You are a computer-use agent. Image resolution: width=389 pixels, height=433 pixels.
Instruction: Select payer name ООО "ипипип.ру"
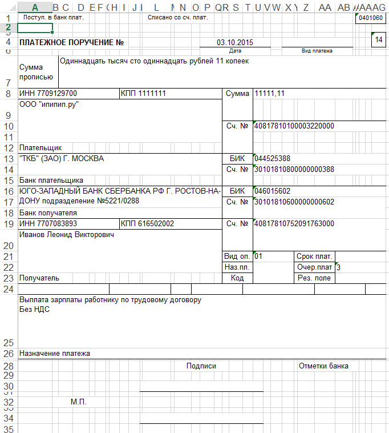pyautogui.click(x=49, y=105)
